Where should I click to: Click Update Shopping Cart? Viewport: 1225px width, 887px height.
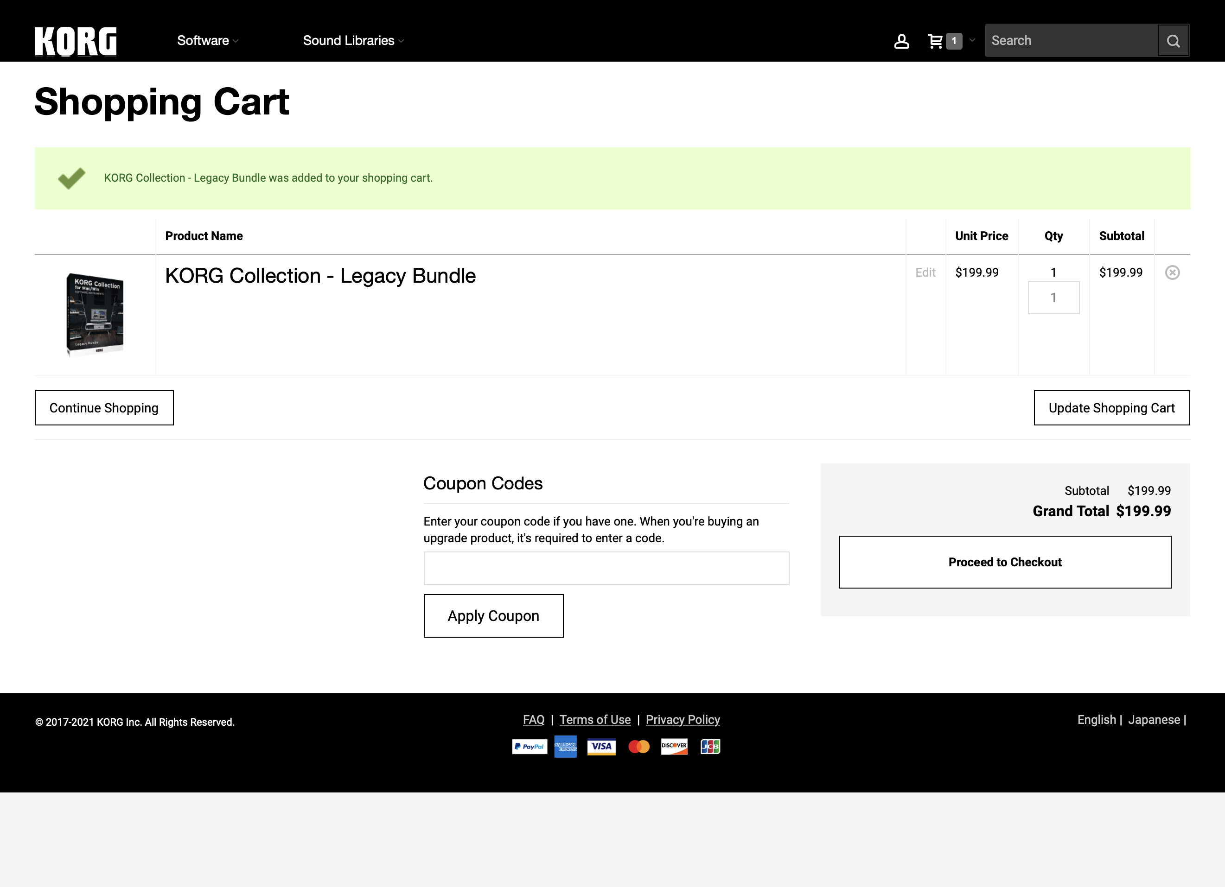(1111, 408)
